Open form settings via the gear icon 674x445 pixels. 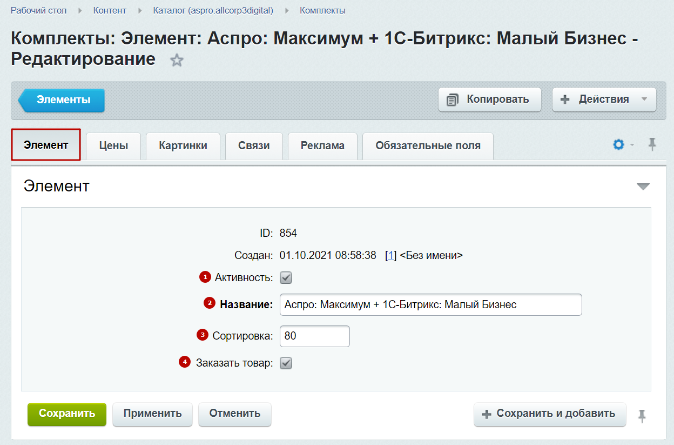(x=619, y=144)
